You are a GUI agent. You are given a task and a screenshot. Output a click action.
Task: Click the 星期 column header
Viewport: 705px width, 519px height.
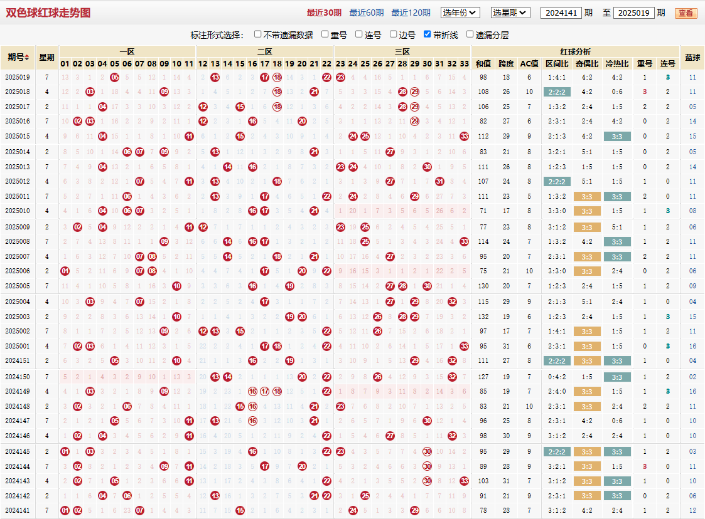pos(46,58)
